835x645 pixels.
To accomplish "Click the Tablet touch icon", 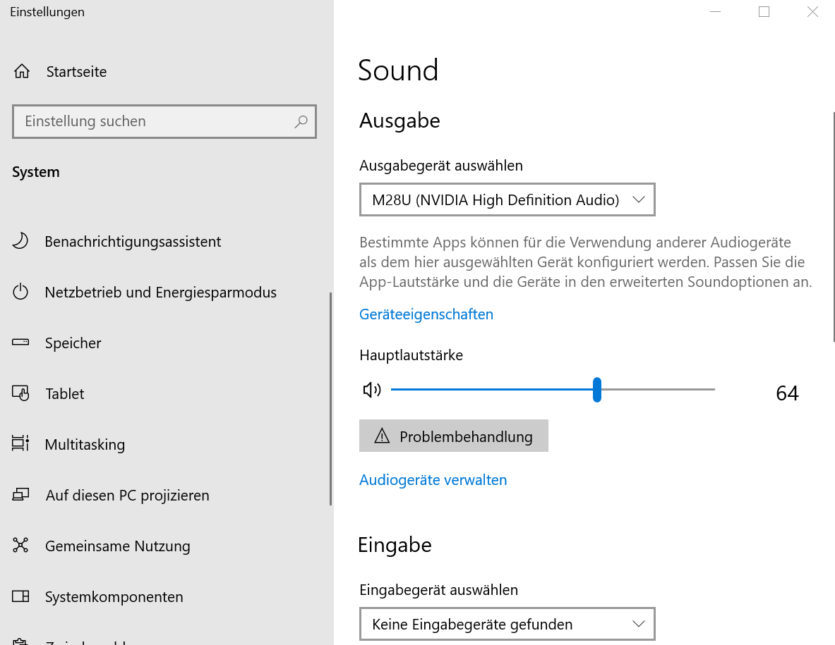I will click(x=20, y=394).
